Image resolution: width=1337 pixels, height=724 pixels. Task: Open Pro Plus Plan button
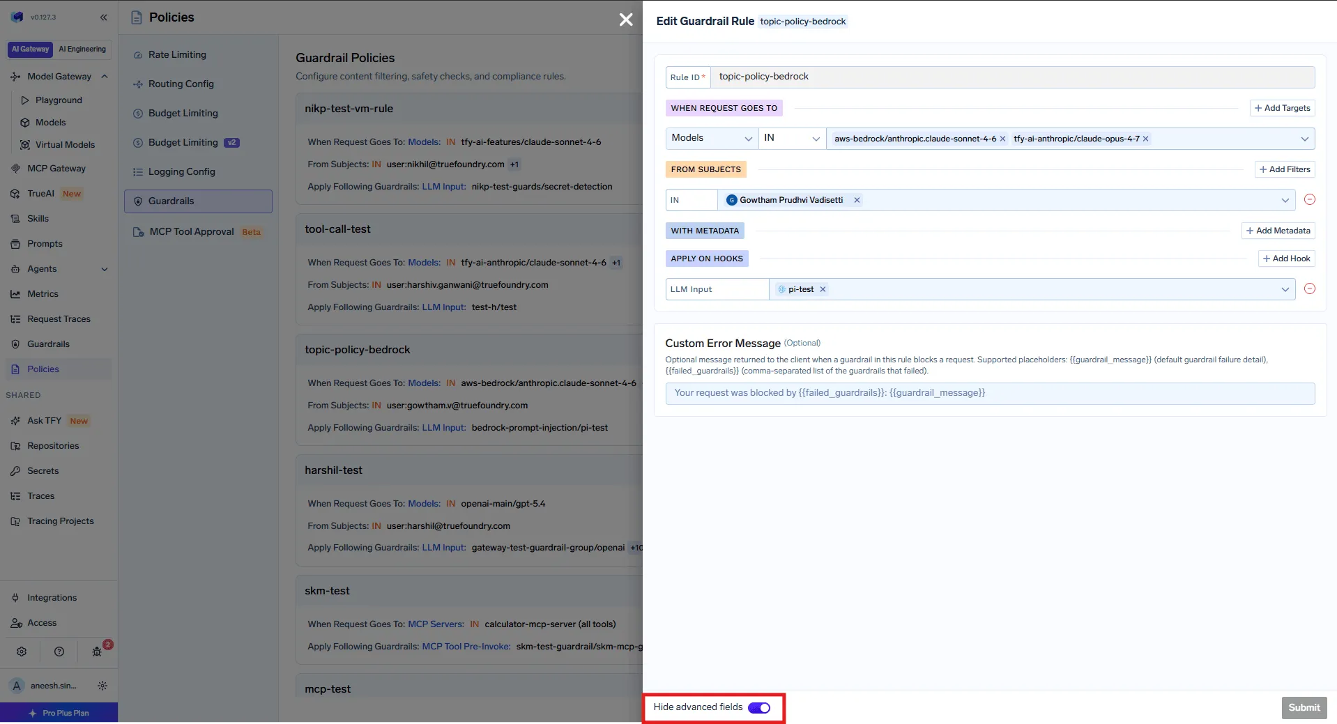pos(59,713)
